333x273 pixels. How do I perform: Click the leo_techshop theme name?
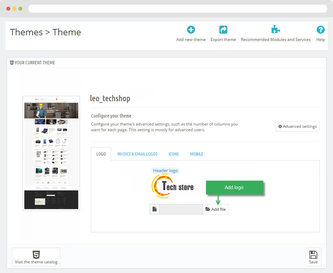(x=110, y=99)
